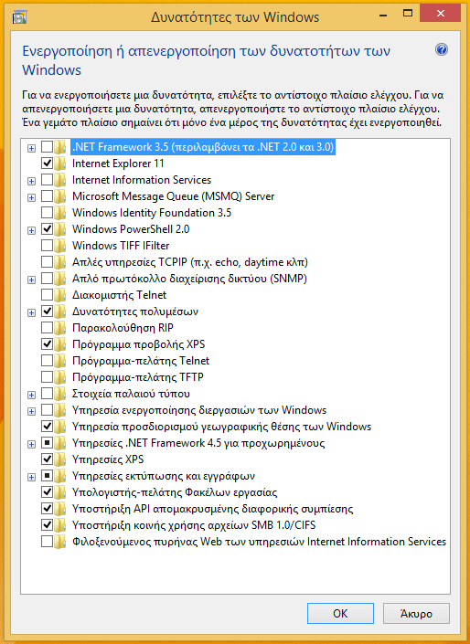Close the Δυνατότητες των Windows window
Screen dimensions: 470x644
pyautogui.click(x=441, y=14)
